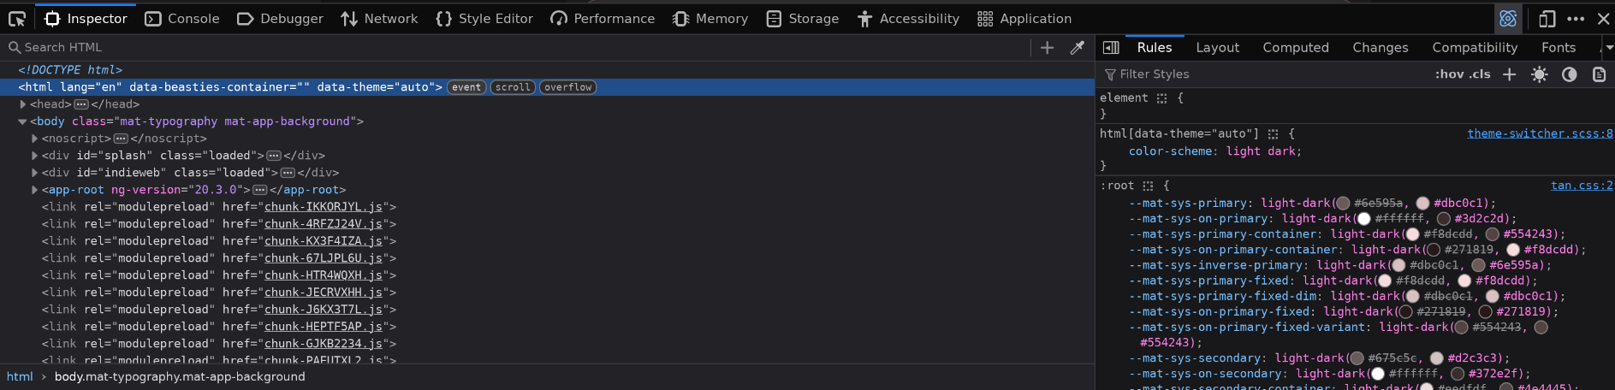This screenshot has width=1615, height=390.
Task: Toggle print media simulation icon
Action: click(1599, 74)
